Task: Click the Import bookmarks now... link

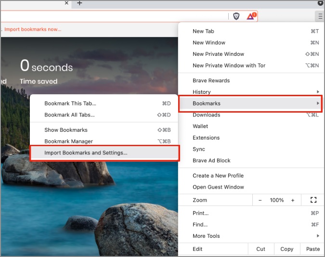Action: click(x=33, y=29)
